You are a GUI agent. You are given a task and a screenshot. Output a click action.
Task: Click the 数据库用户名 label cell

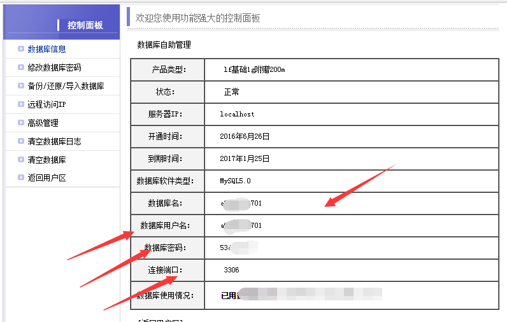pos(168,226)
